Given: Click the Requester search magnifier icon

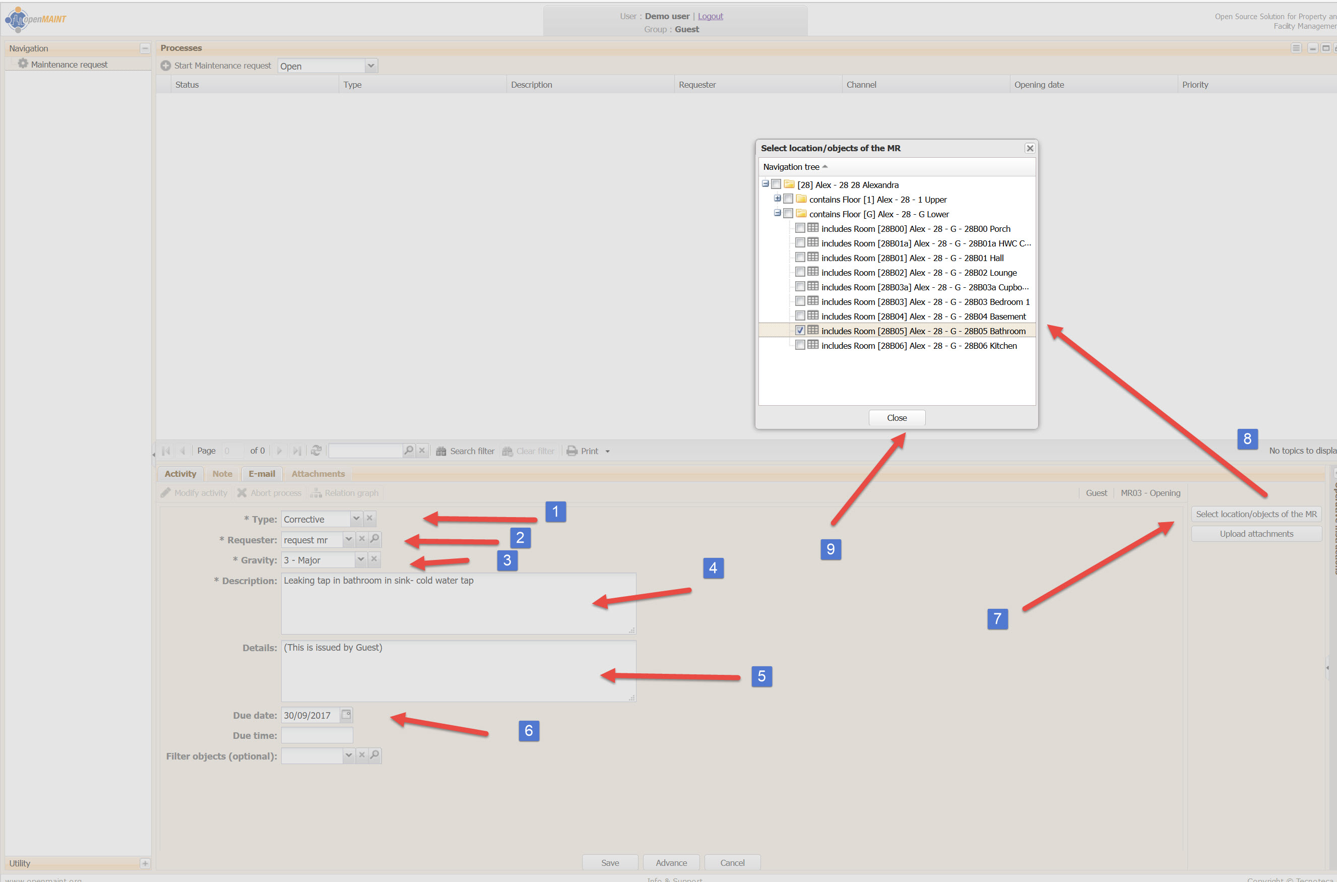Looking at the screenshot, I should 374,539.
